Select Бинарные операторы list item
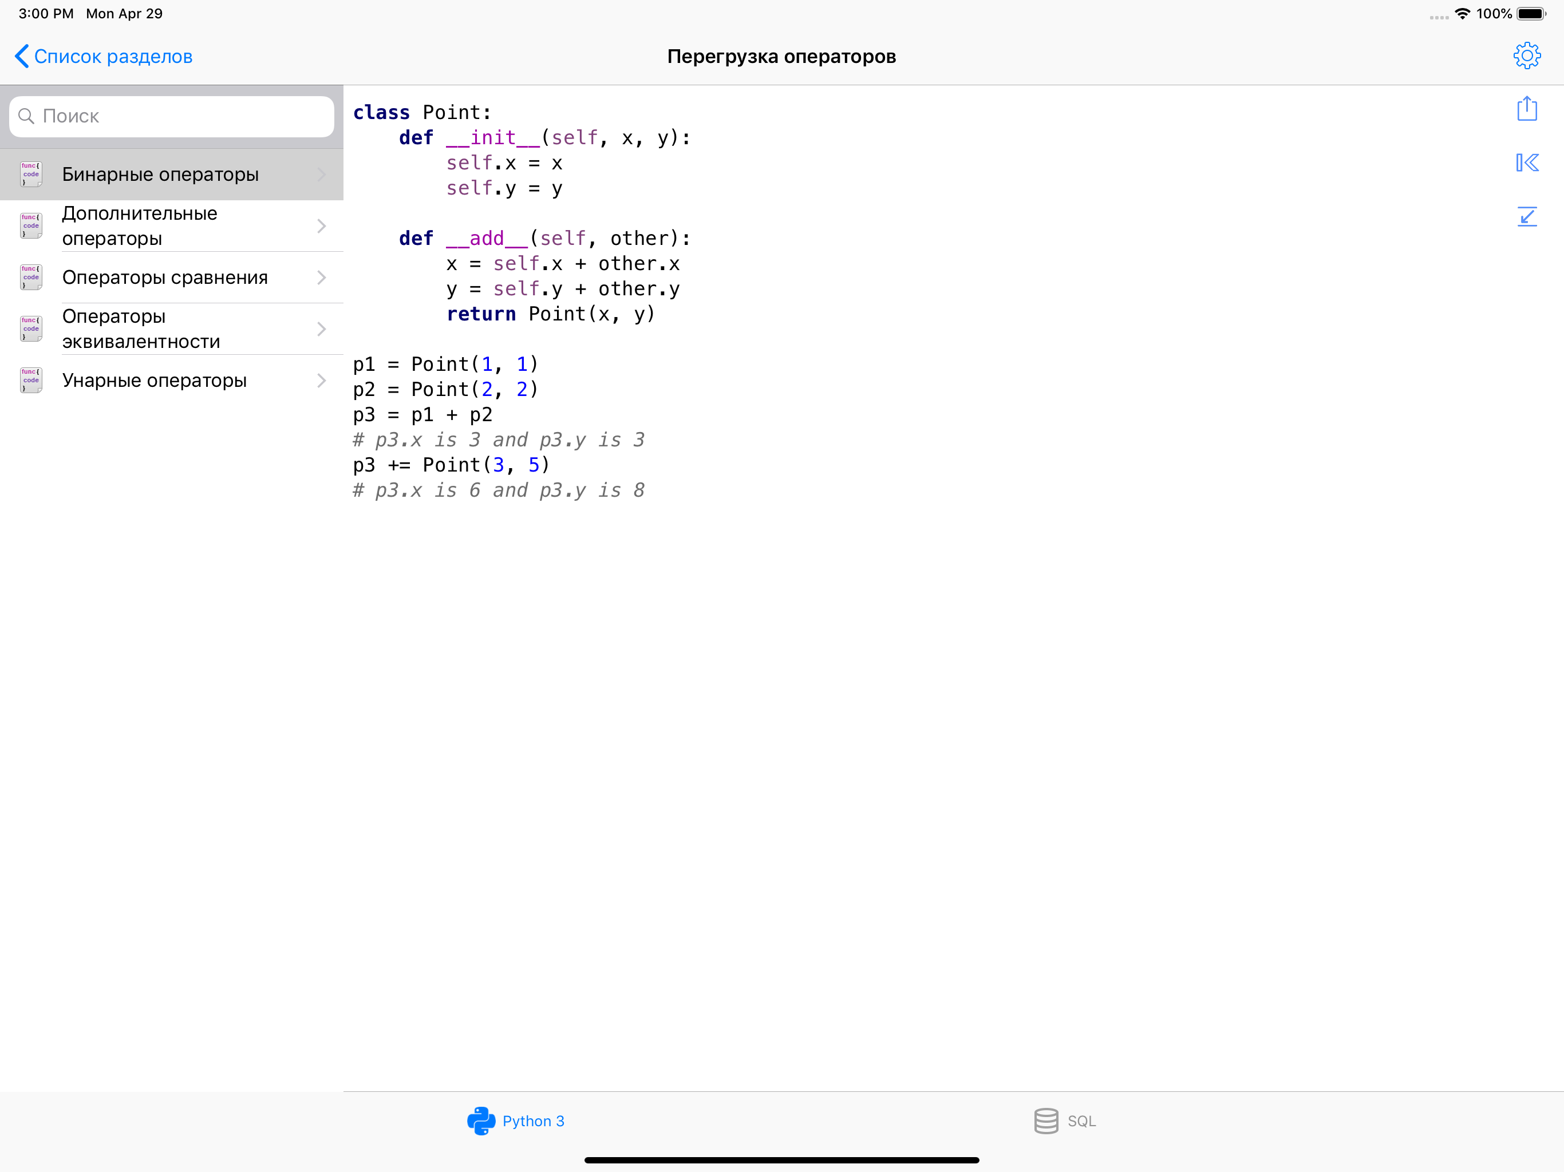The width and height of the screenshot is (1564, 1172). click(x=160, y=174)
